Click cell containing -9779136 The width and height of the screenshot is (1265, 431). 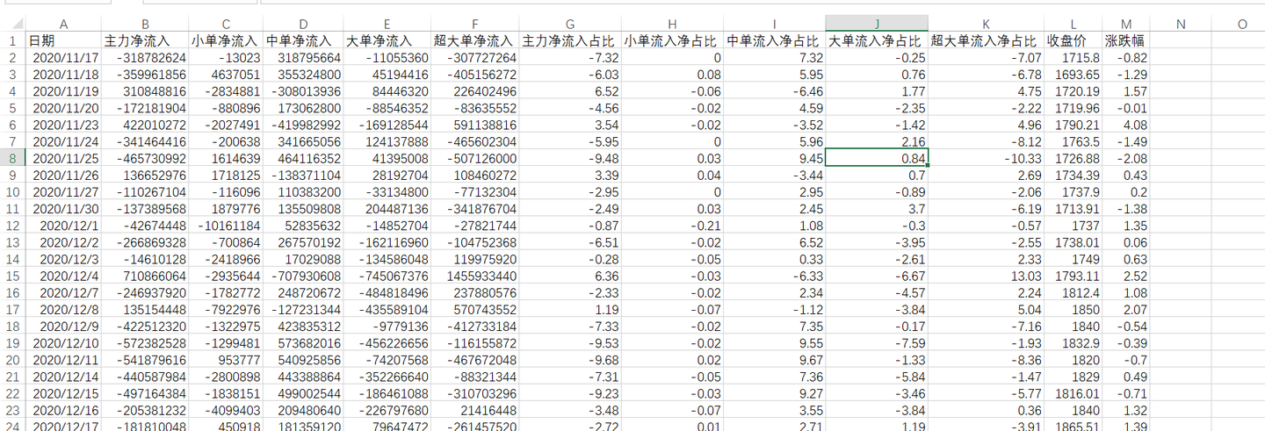click(387, 326)
